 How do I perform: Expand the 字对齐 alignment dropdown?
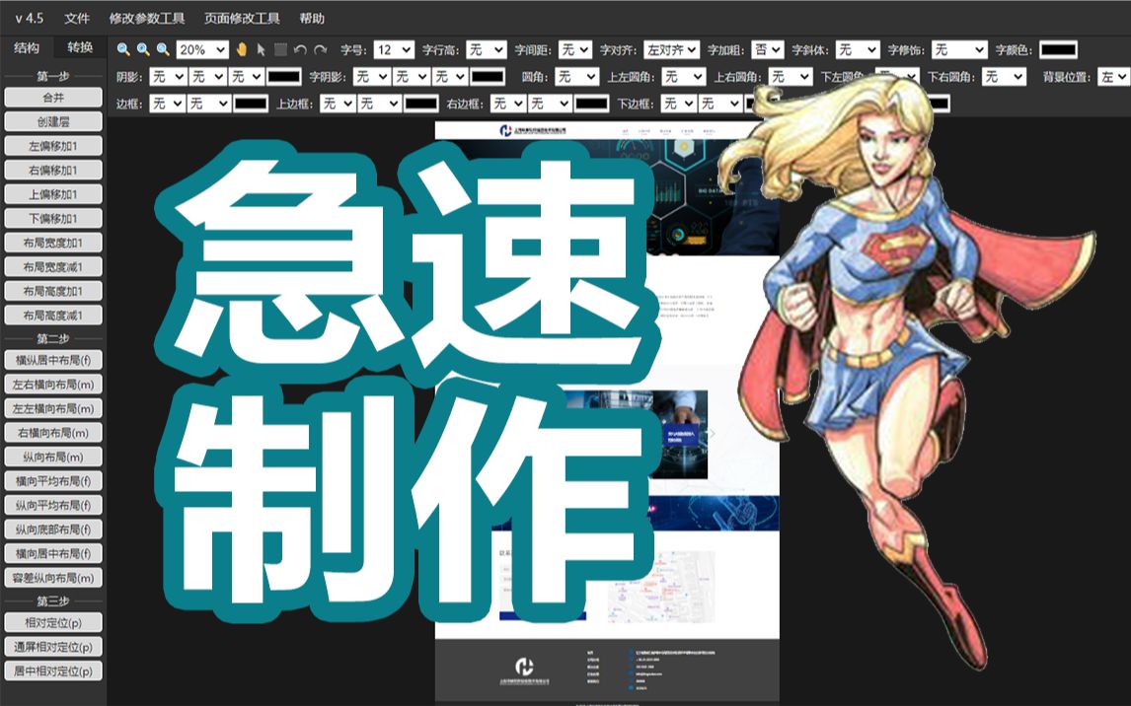pos(671,49)
